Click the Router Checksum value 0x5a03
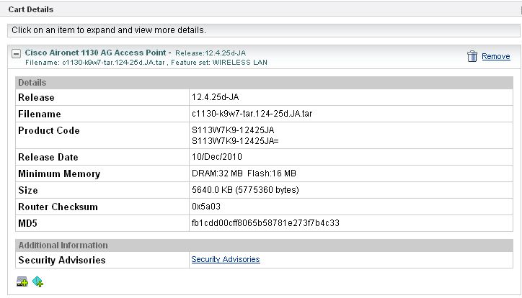Viewport: 522px width, 298px height. pos(206,207)
